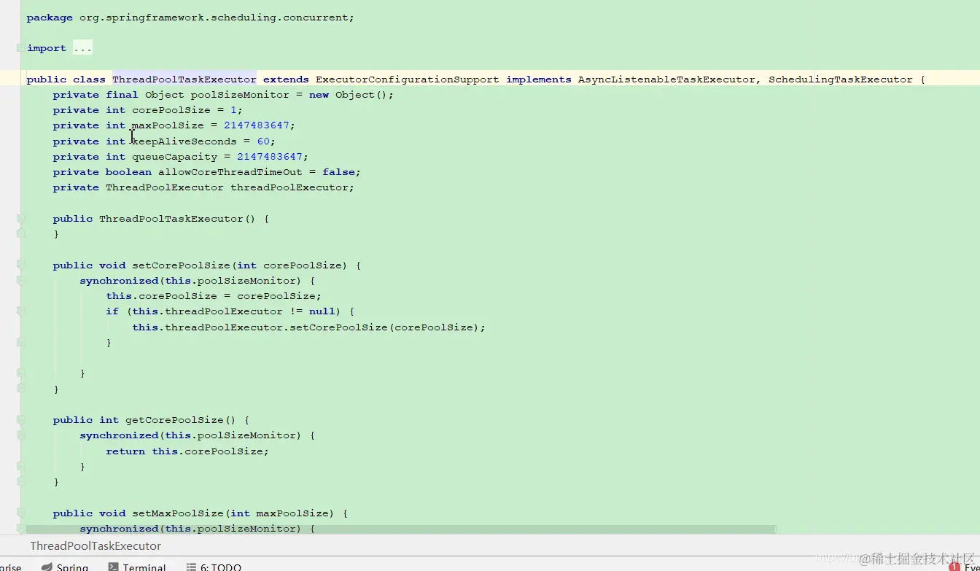Collapse the 'if (this.threadPoolExecutor != null)' fold marker
980x571 pixels.
(20, 311)
